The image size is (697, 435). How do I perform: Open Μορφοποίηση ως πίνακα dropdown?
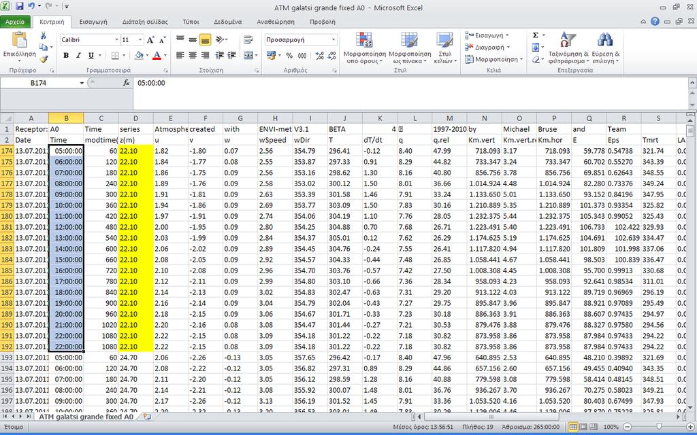point(409,48)
